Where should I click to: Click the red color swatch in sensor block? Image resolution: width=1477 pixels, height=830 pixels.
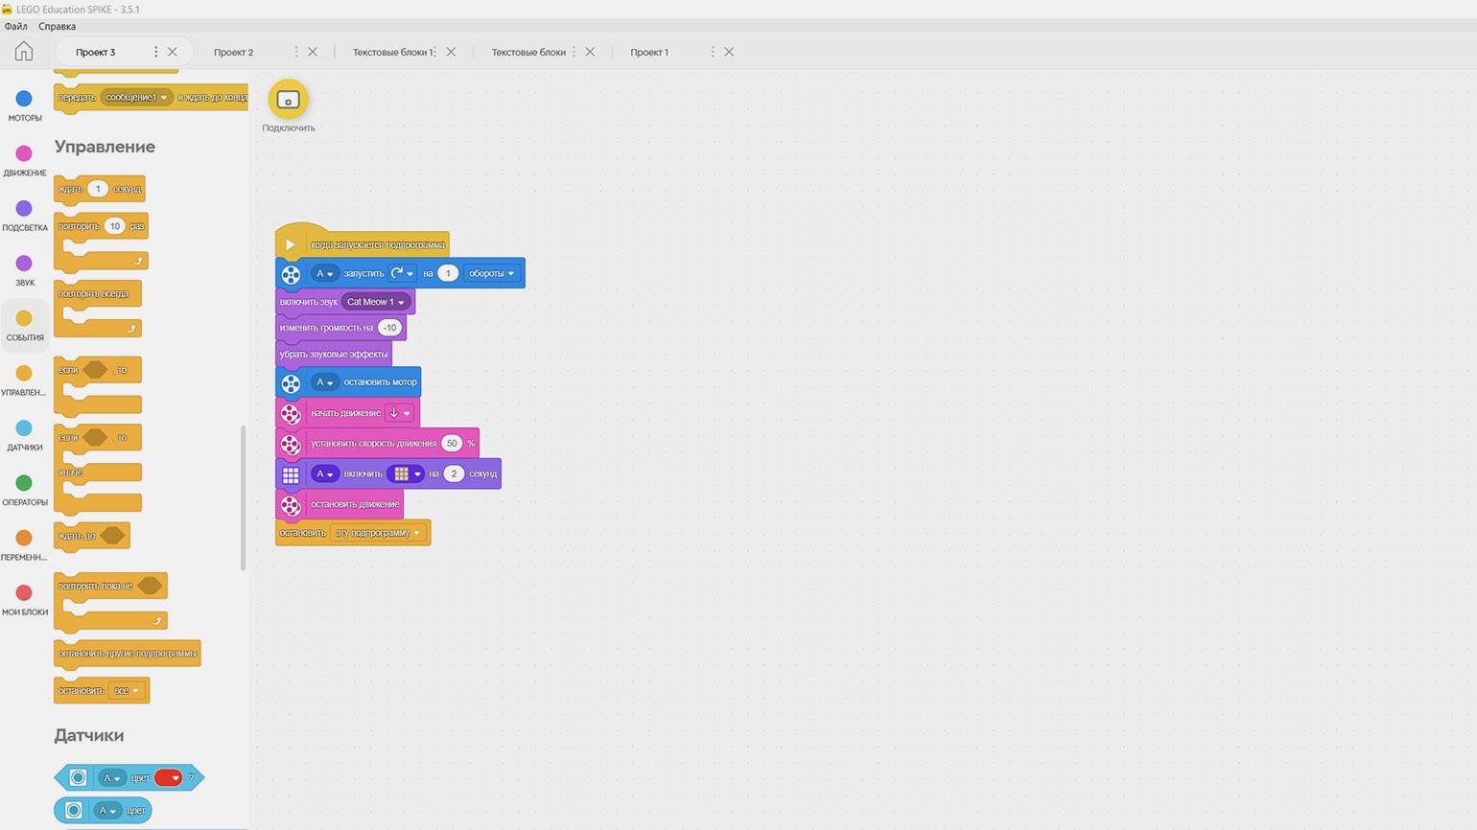[168, 778]
